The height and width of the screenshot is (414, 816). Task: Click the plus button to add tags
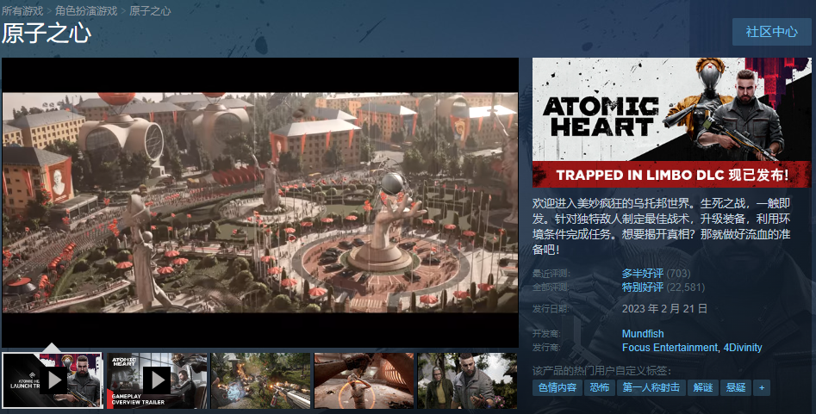pos(762,387)
